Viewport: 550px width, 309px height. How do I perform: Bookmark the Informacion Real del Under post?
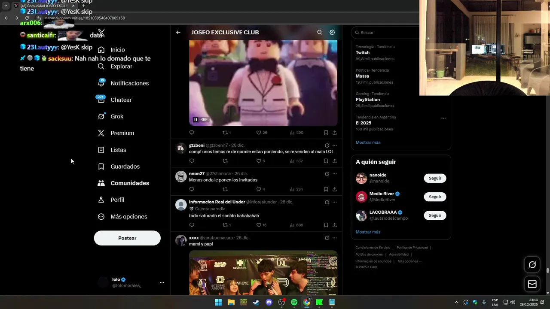pos(326,225)
